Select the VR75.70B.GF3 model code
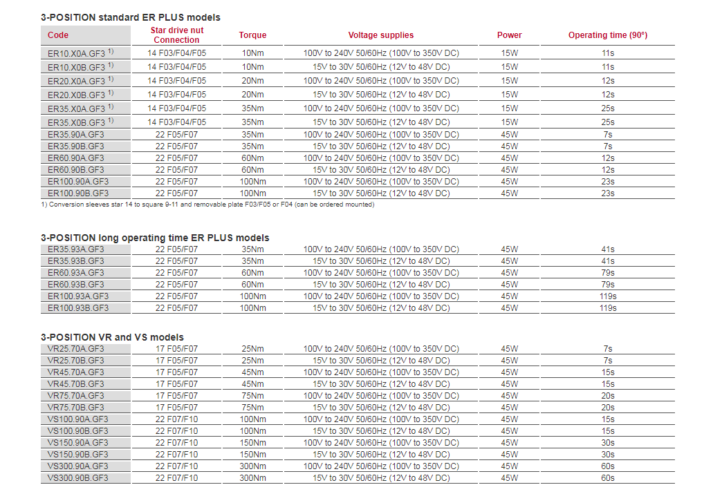This screenshot has height=494, width=722. (76, 408)
